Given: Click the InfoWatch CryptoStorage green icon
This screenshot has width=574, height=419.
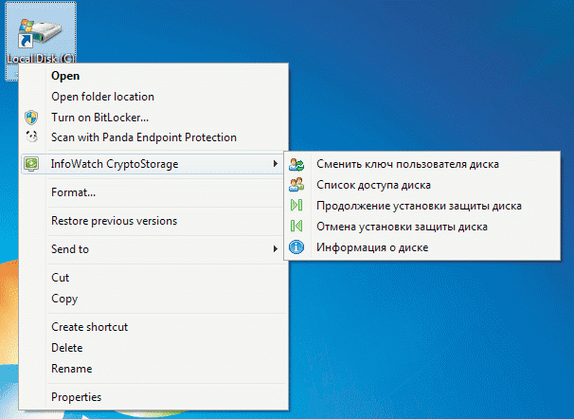Looking at the screenshot, I should point(31,163).
